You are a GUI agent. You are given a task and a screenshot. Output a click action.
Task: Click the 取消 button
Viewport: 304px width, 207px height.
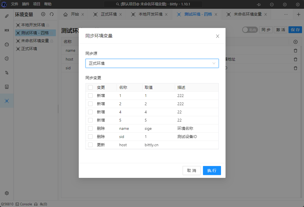coord(191,171)
